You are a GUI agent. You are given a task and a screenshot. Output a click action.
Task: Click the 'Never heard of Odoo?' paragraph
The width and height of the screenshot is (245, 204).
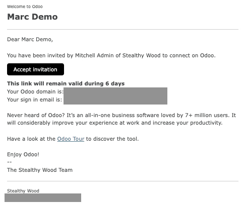click(x=121, y=119)
